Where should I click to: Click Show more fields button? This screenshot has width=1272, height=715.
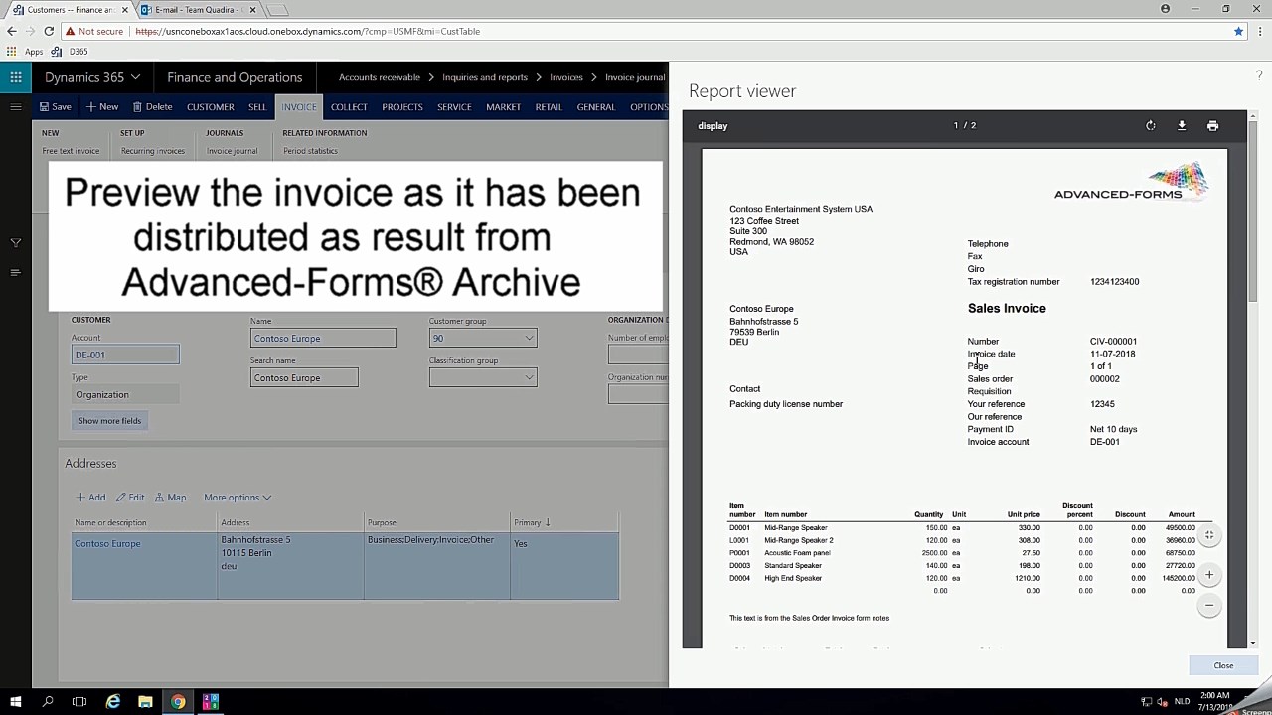tap(110, 421)
